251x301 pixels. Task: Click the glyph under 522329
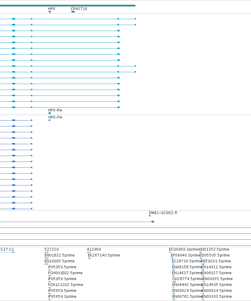point(47,252)
